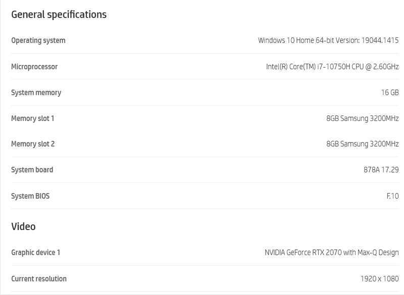Select the 878A 17.29 board value
Viewport: 404px width, 295px height.
[x=381, y=170]
